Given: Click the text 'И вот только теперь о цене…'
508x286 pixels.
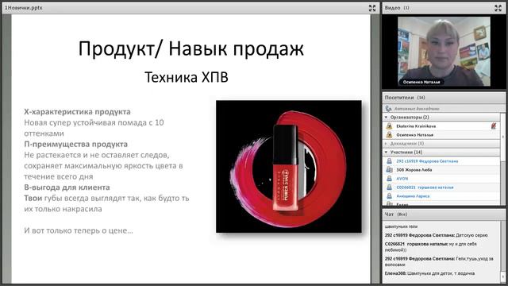Looking at the screenshot, I should pyautogui.click(x=79, y=230).
